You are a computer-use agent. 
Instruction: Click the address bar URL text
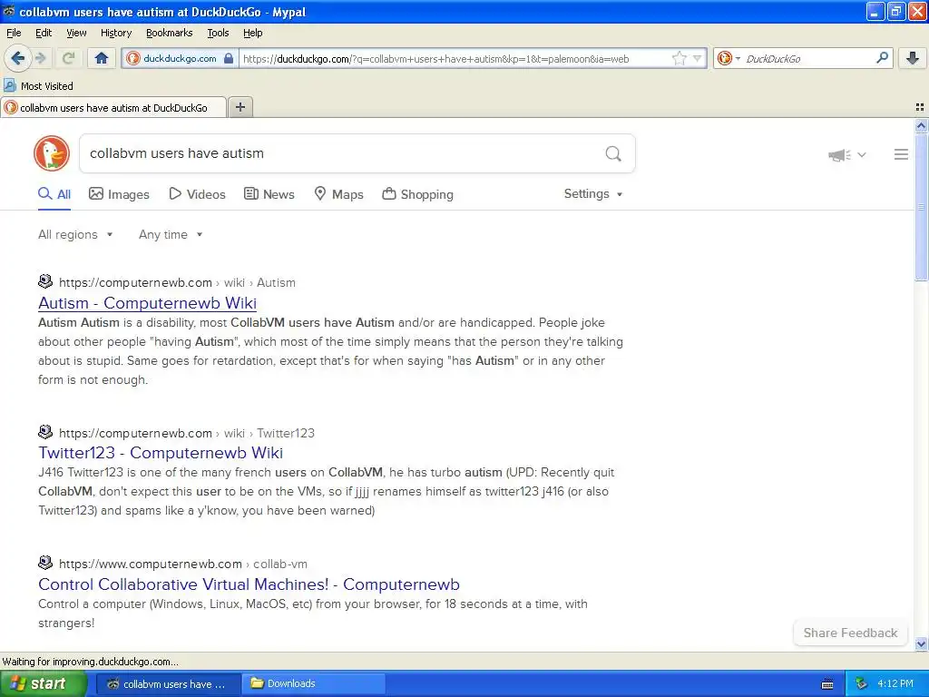(x=436, y=59)
